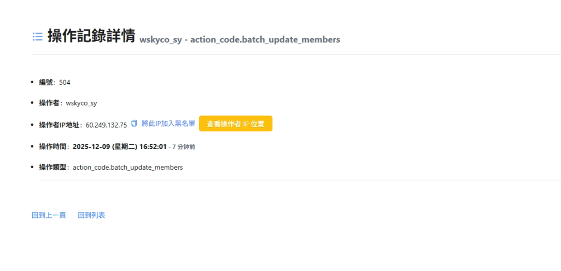The width and height of the screenshot is (561, 271).
Task: Click the relative time text 7 分钟前
Action: pyautogui.click(x=184, y=147)
